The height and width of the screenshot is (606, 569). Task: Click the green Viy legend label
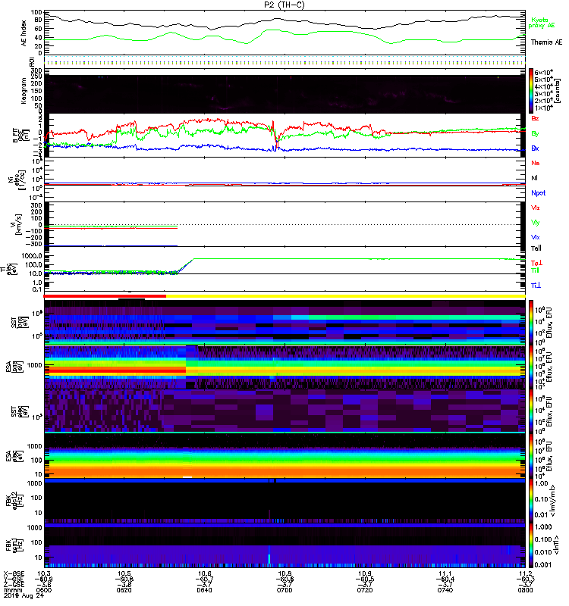click(x=535, y=223)
